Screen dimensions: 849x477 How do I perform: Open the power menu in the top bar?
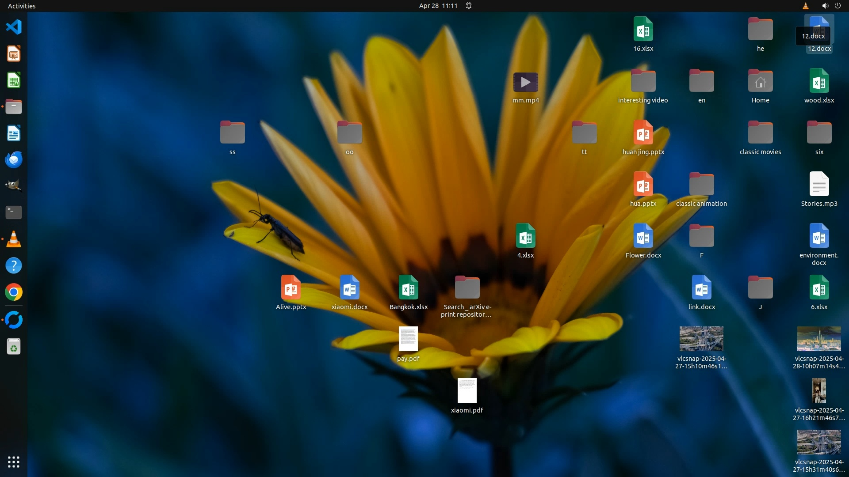(838, 6)
